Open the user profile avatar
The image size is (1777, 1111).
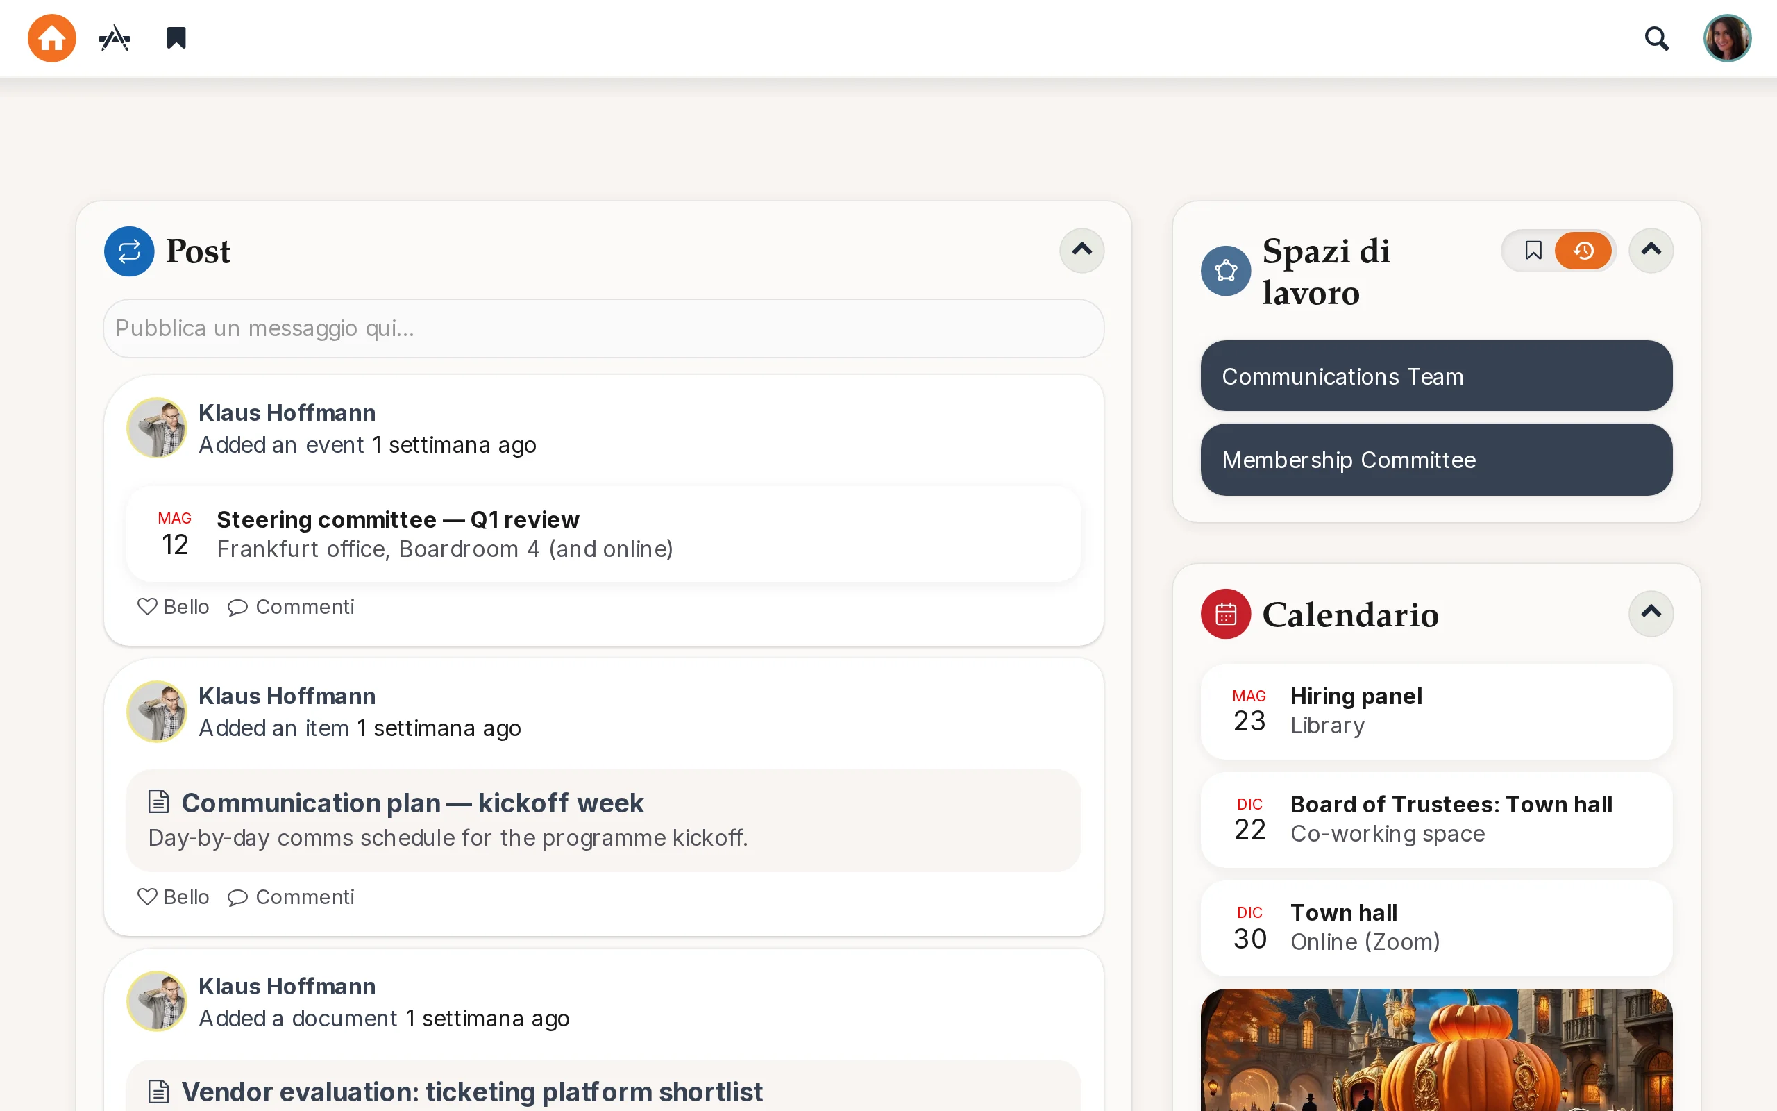point(1727,38)
